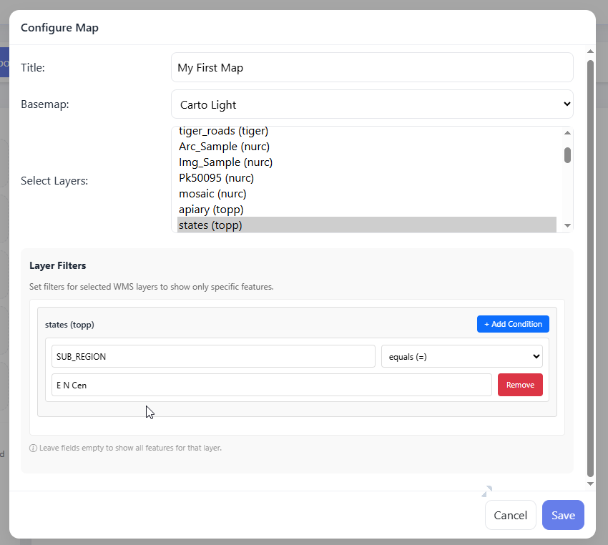This screenshot has width=608, height=545.
Task: Click the Title input field
Action: point(372,68)
